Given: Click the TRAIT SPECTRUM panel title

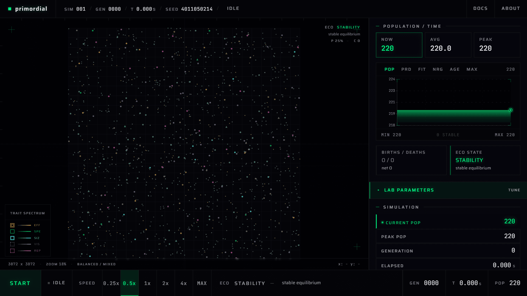Looking at the screenshot, I should click(x=27, y=213).
